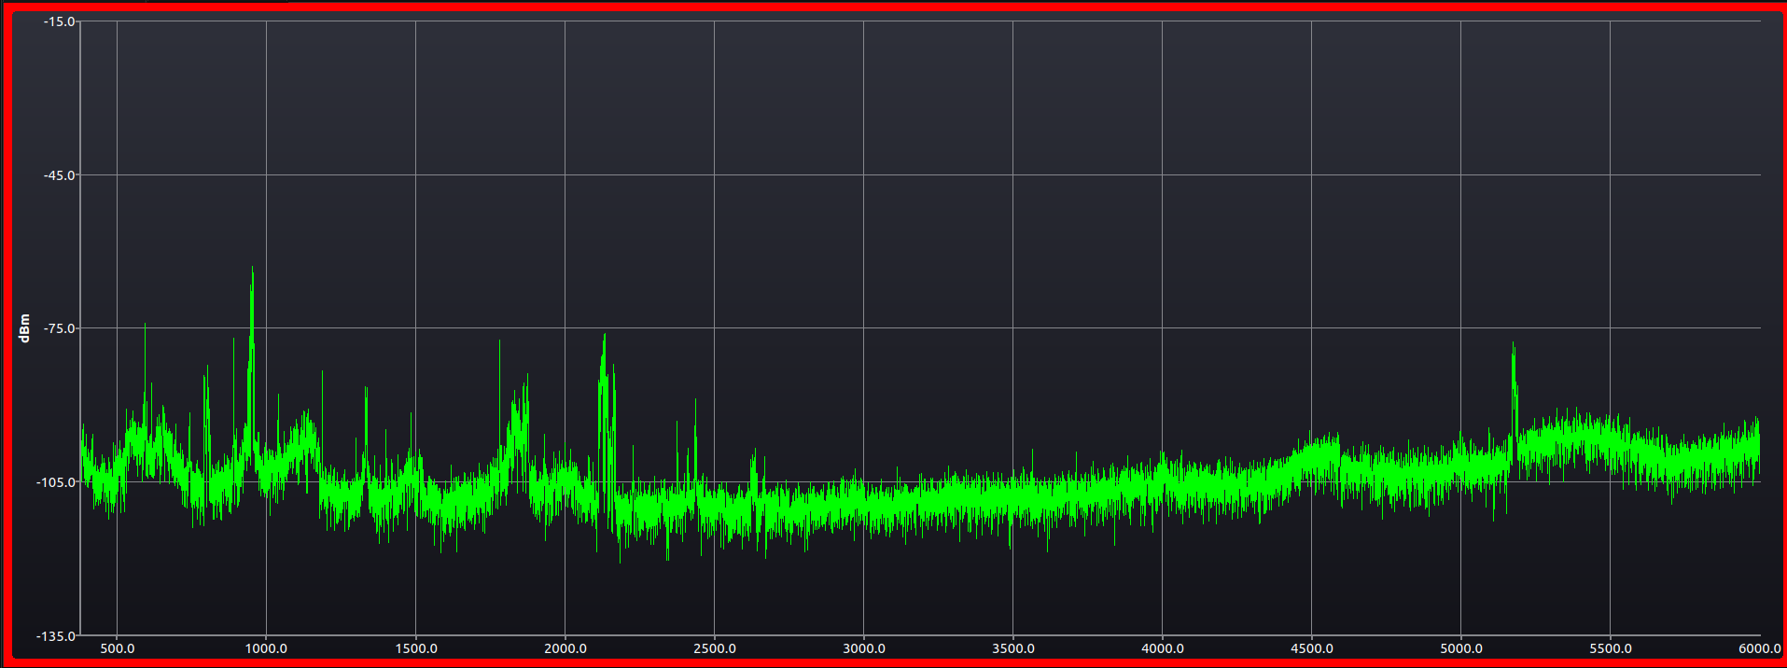Click the dBm vertical axis label

[x=25, y=328]
